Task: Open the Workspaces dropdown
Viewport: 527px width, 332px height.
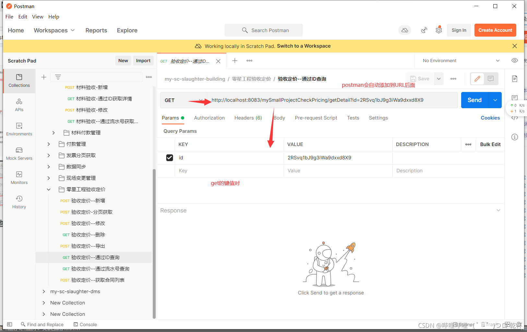Action: [x=54, y=30]
